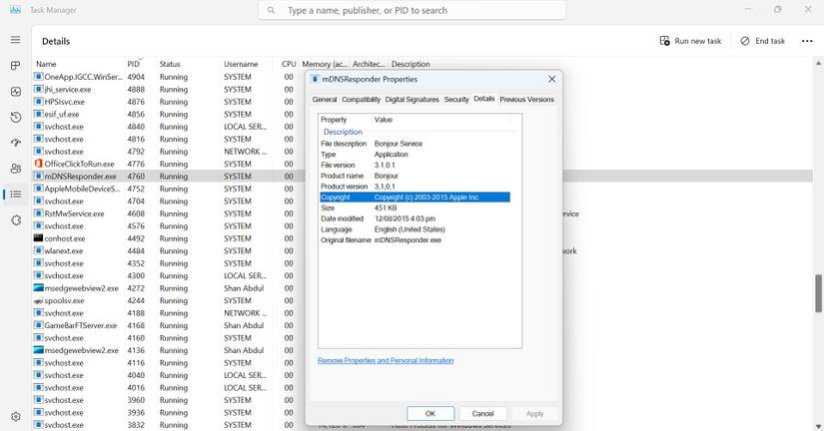This screenshot has height=431, width=824.
Task: Switch to Compatibility tab
Action: (x=361, y=99)
